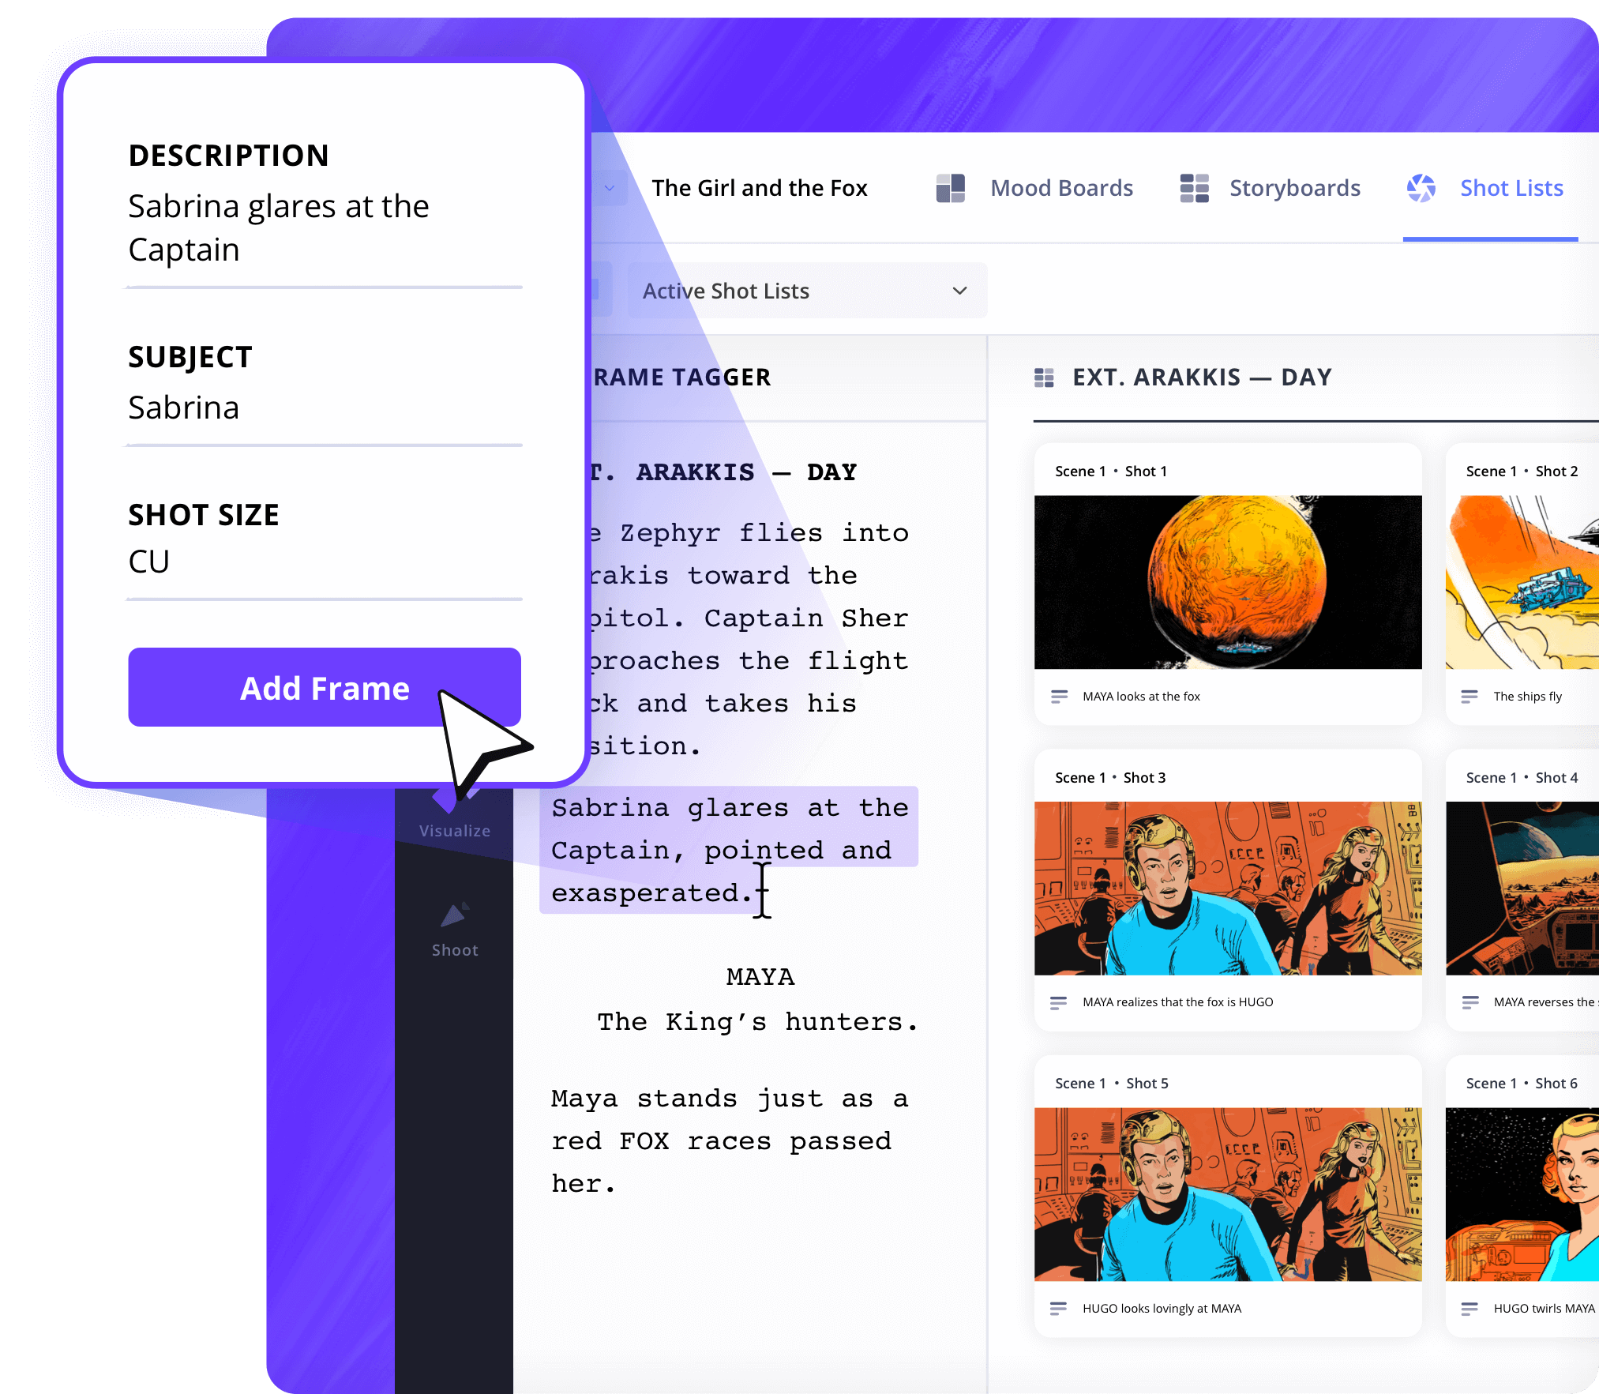Open the Shot 5 thumbnail
The image size is (1599, 1394).
click(x=1228, y=1194)
